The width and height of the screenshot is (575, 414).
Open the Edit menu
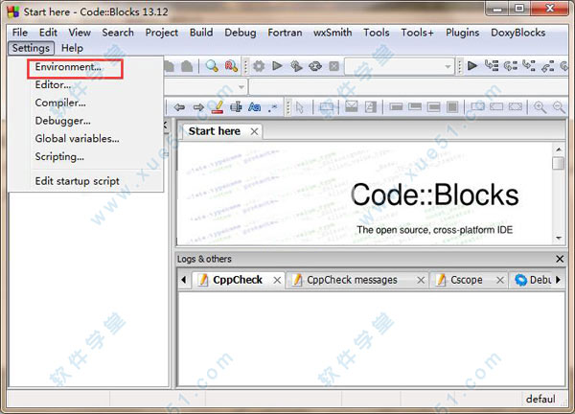point(48,33)
